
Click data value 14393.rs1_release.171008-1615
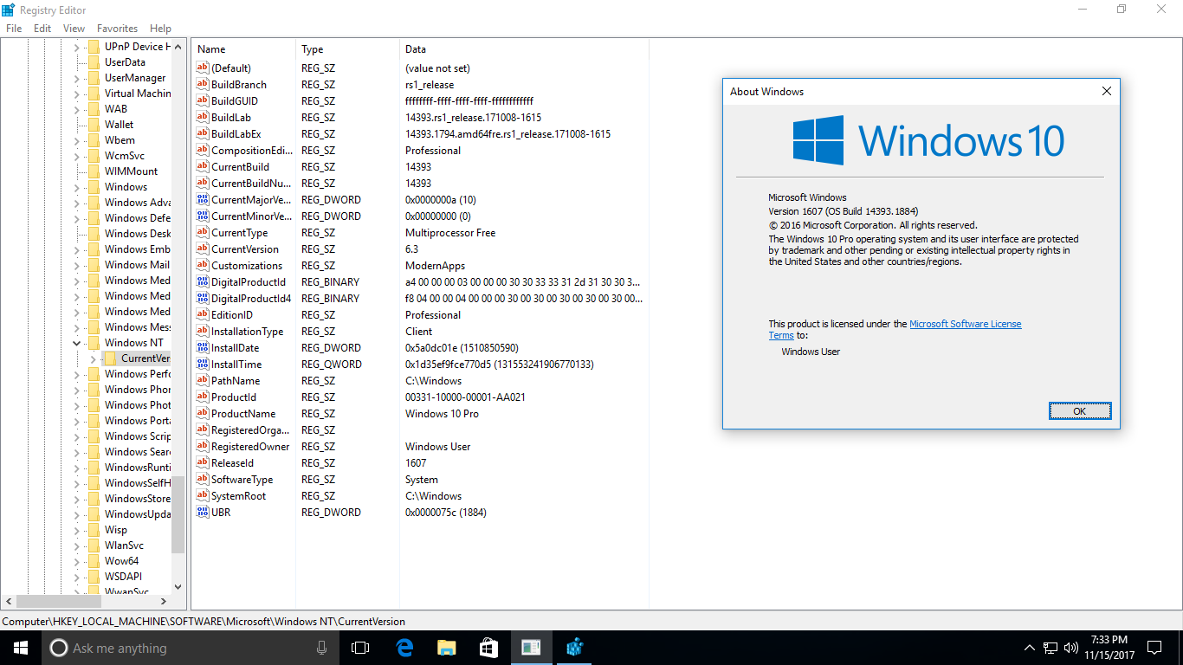[473, 118]
